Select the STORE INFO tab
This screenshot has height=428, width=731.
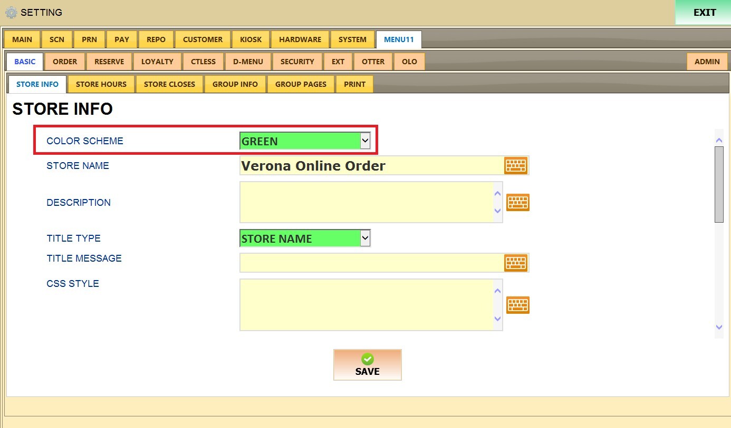click(x=37, y=84)
